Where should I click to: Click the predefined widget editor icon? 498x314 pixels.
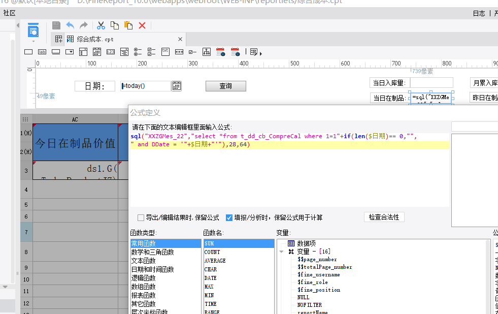[x=254, y=52]
